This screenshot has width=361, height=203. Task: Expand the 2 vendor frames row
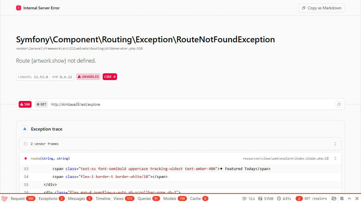tap(180, 144)
